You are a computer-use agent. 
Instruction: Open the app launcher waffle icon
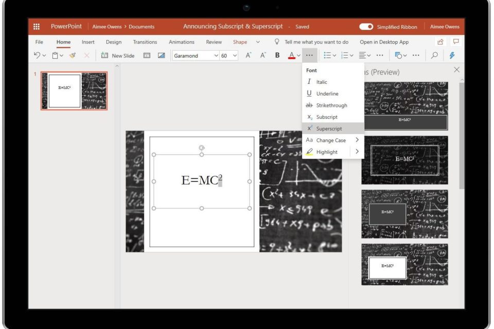(x=37, y=26)
